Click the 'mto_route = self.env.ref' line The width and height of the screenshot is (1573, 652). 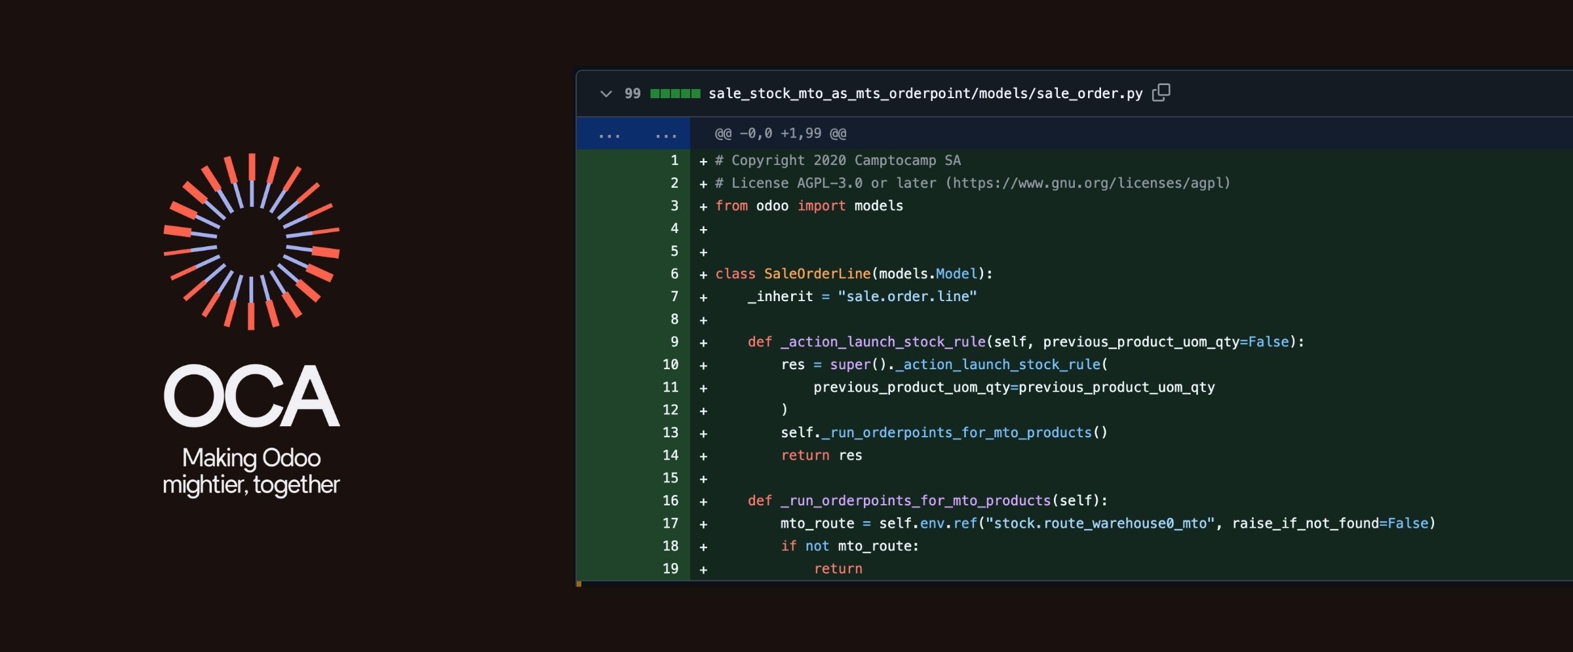click(x=1108, y=524)
